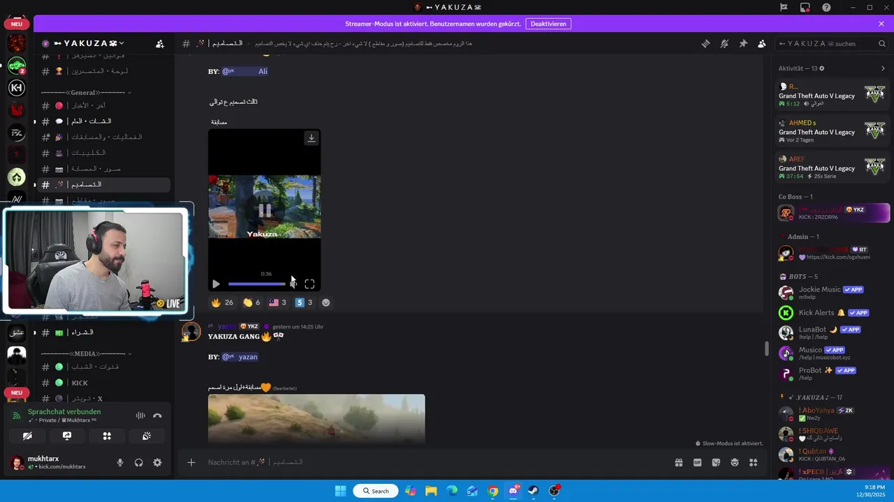Open AHMED s GTA V activity card

tap(833, 131)
